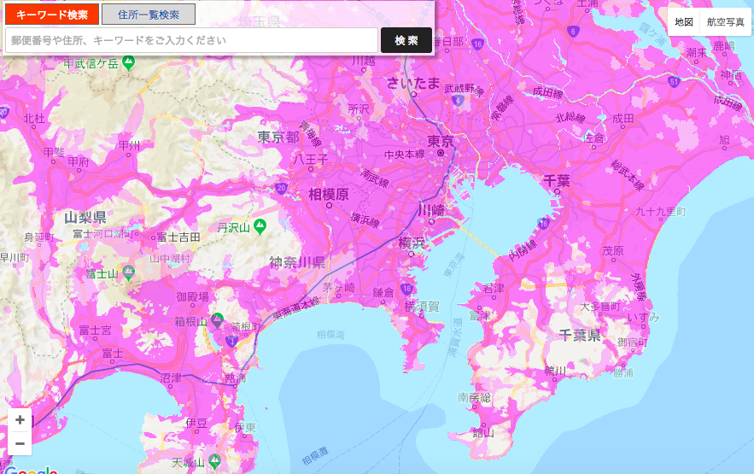Click the 相模湾 water label
754x474 pixels.
(x=330, y=334)
